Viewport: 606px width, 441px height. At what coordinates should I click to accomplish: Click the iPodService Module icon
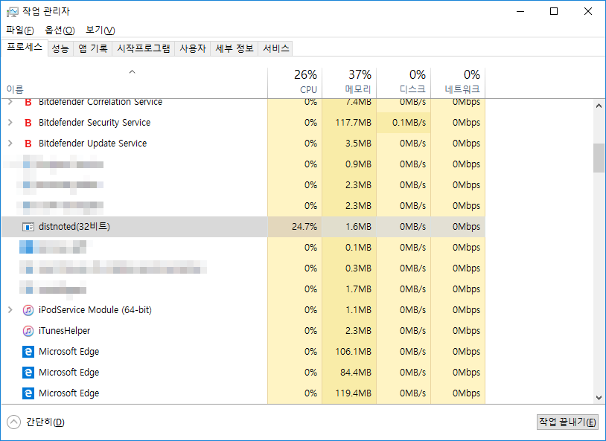[28, 310]
